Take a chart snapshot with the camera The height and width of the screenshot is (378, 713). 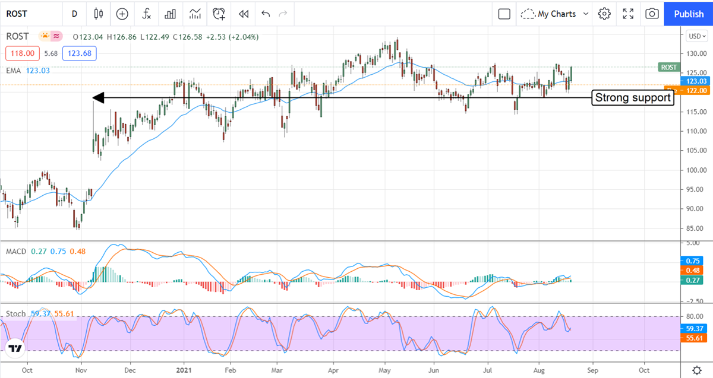[x=652, y=14]
